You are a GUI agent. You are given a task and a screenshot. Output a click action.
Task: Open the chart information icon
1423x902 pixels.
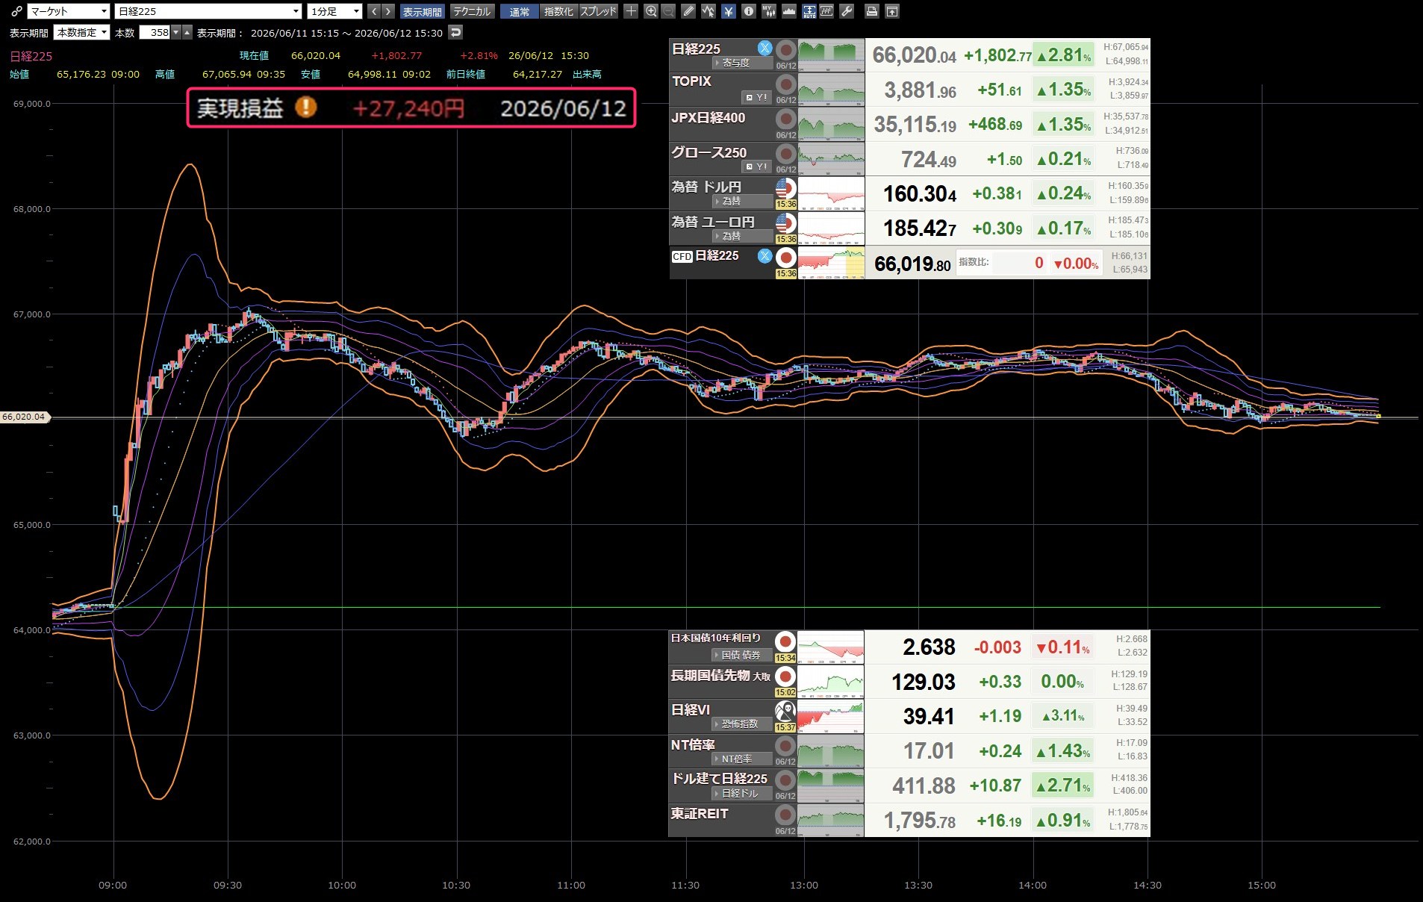pos(748,11)
